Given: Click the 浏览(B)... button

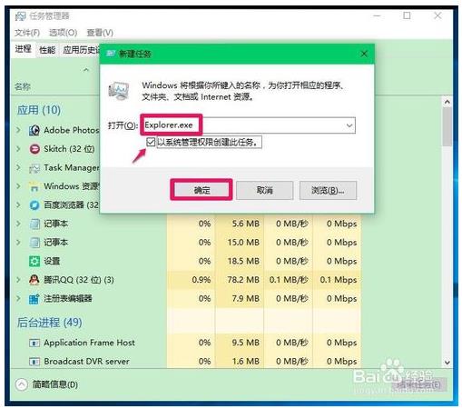Looking at the screenshot, I should 328,190.
